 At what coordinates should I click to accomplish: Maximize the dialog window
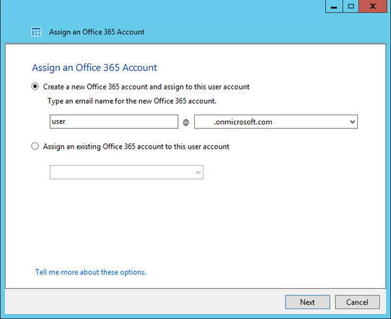click(351, 7)
